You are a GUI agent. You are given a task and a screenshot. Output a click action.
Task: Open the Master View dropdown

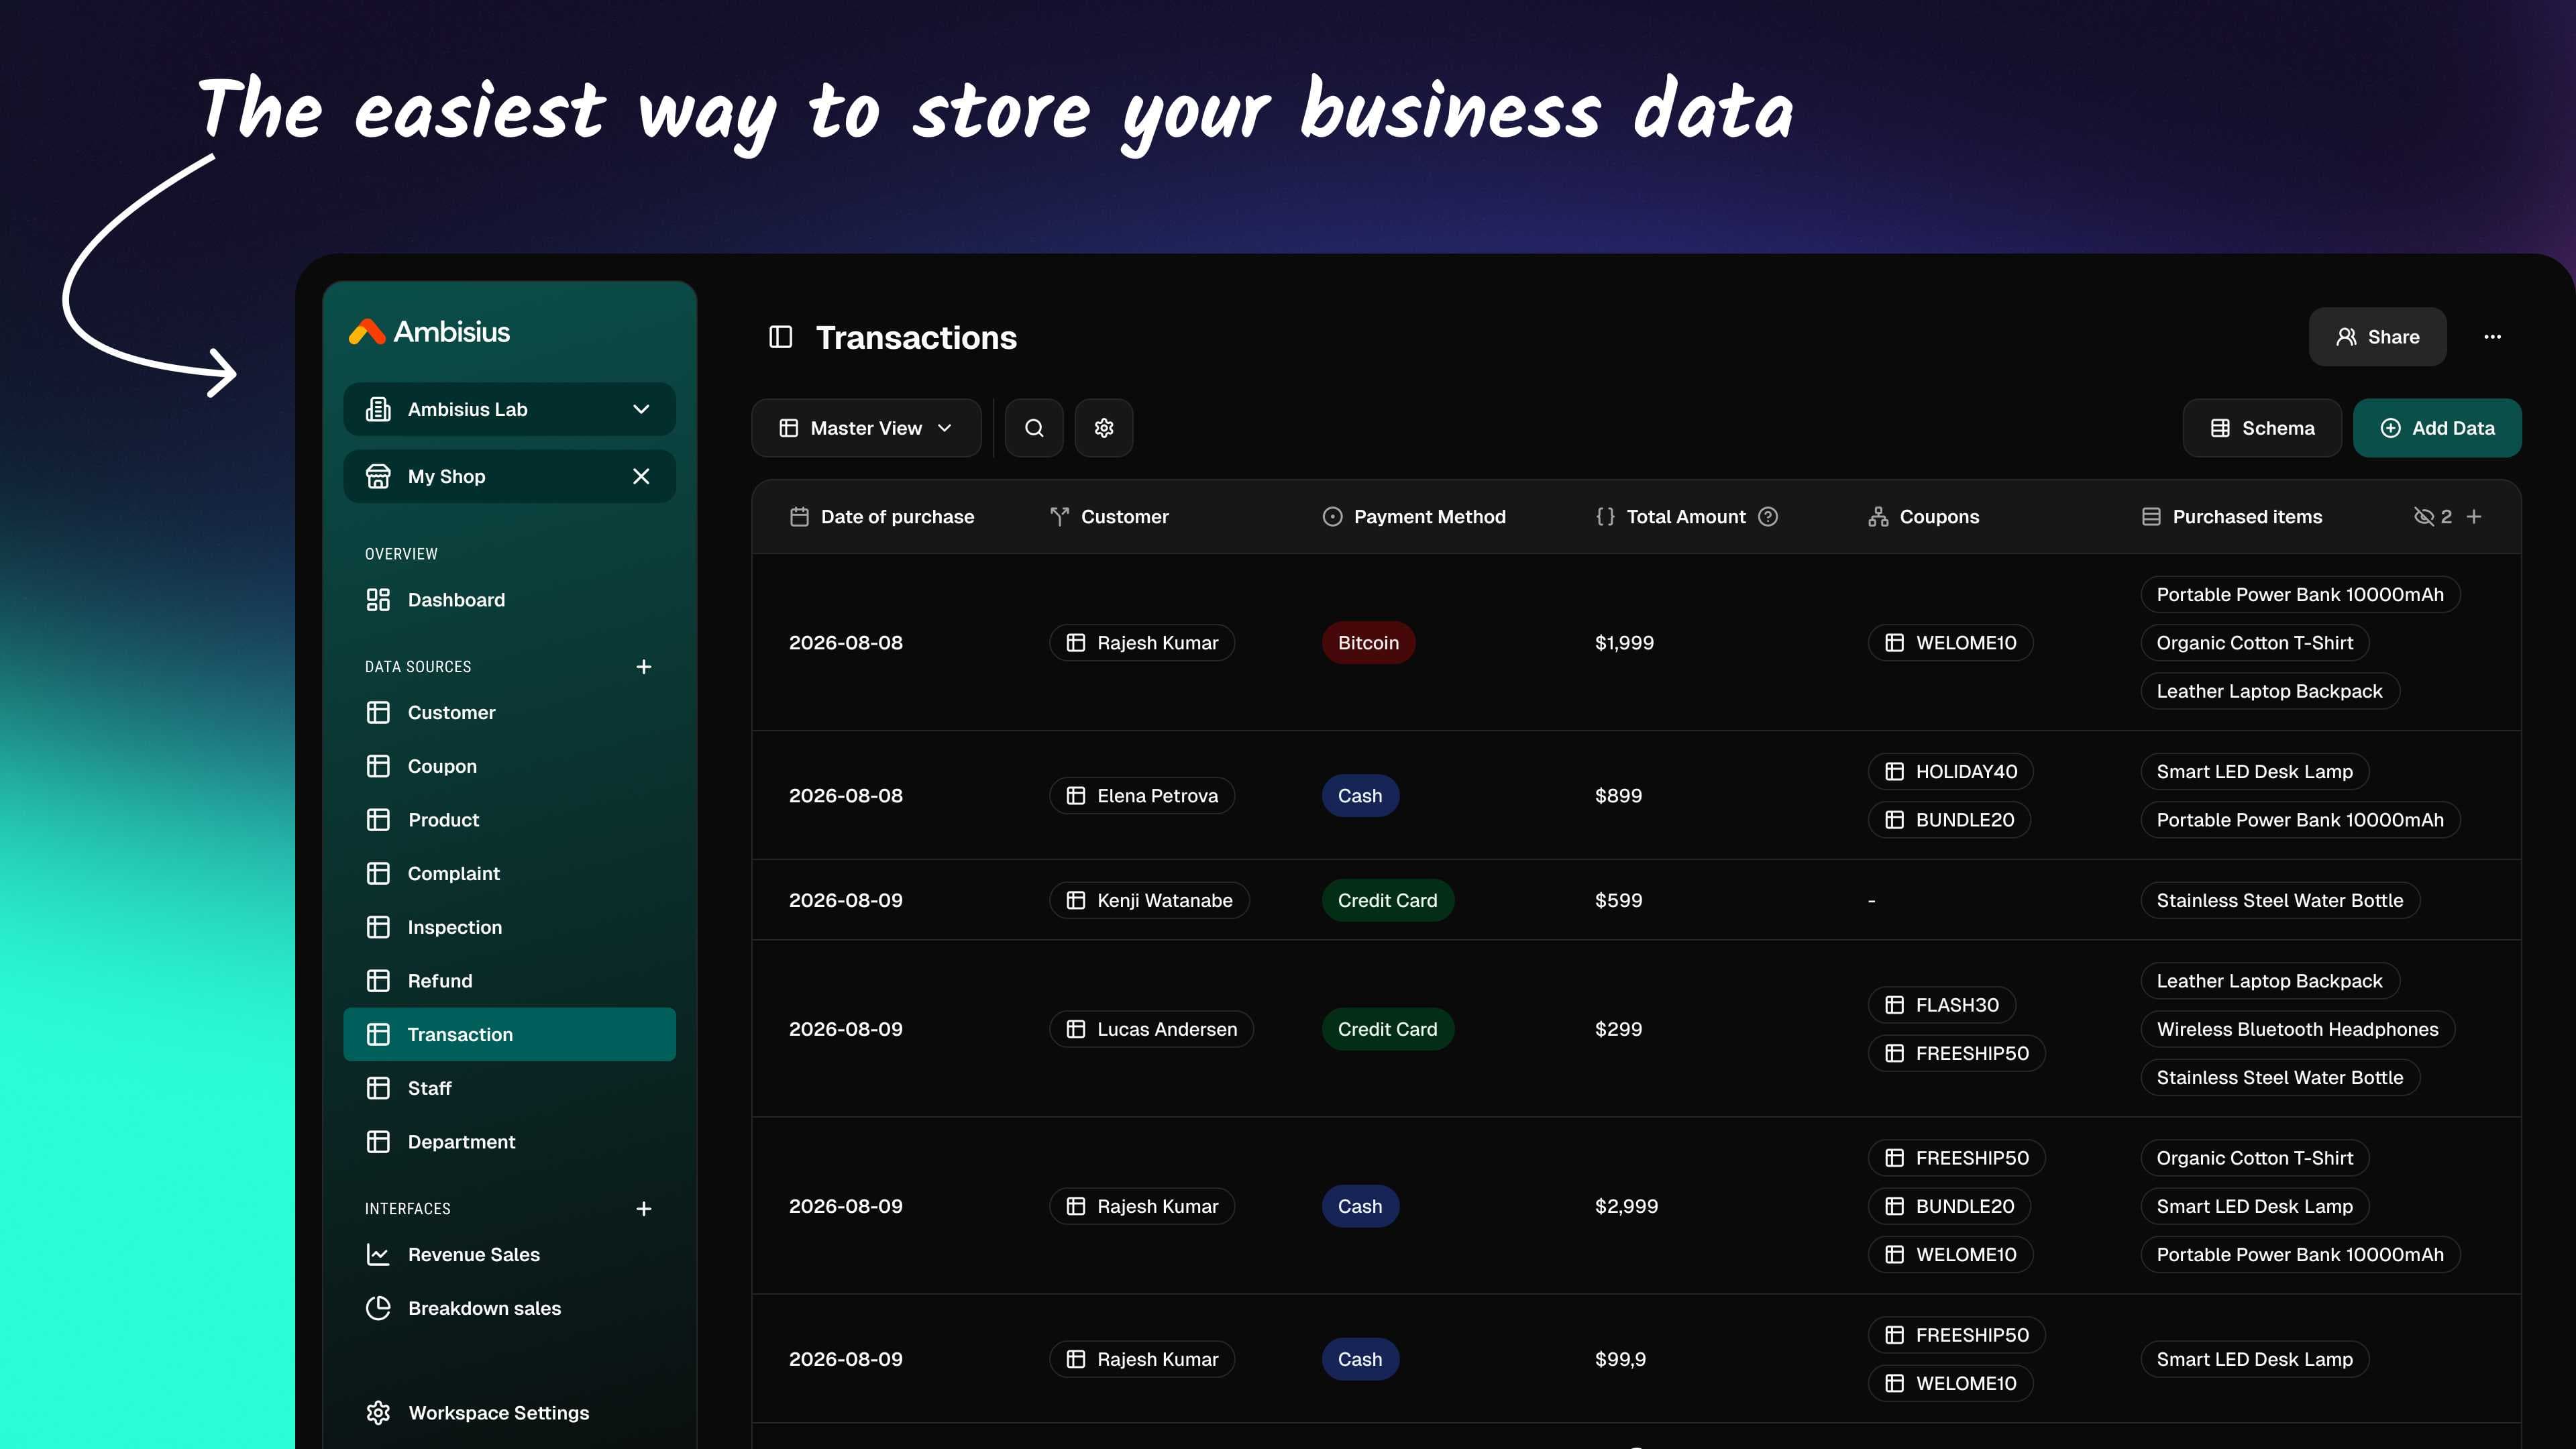[x=866, y=428]
